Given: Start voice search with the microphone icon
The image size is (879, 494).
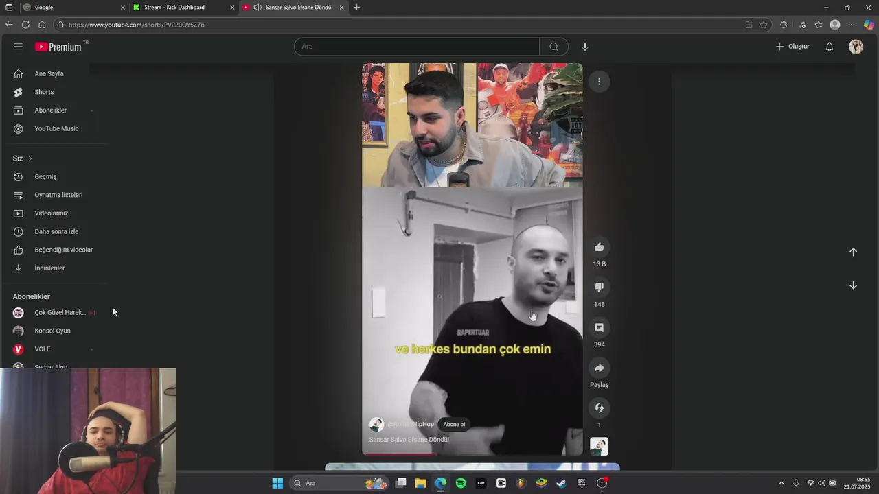Looking at the screenshot, I should (585, 47).
